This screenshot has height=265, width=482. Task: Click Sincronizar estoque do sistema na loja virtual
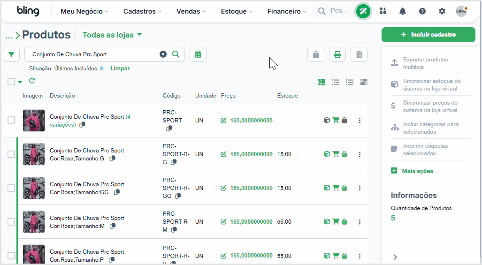[430, 85]
